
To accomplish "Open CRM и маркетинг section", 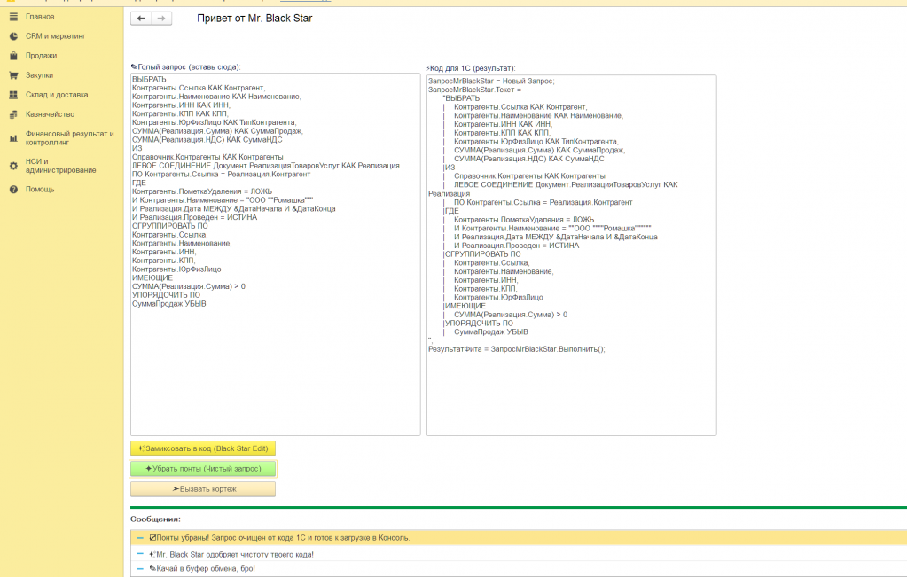I will pos(56,36).
